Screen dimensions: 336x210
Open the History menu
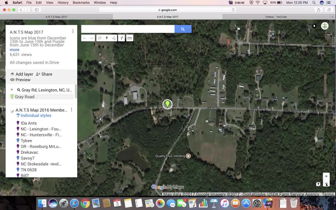63,3
